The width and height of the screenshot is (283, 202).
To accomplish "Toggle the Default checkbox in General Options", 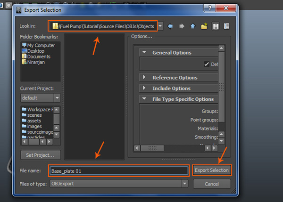I will 206,64.
